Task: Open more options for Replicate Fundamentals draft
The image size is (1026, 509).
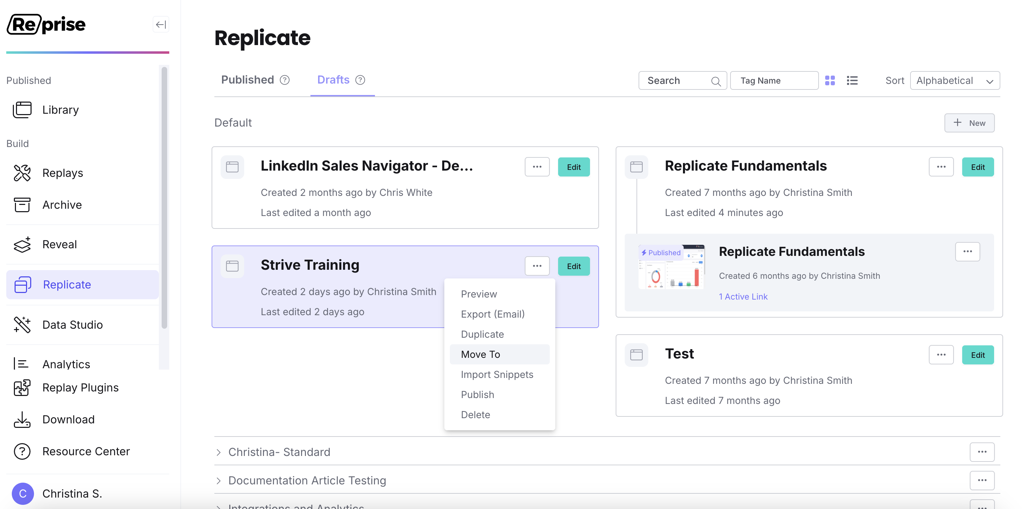Action: click(x=941, y=167)
